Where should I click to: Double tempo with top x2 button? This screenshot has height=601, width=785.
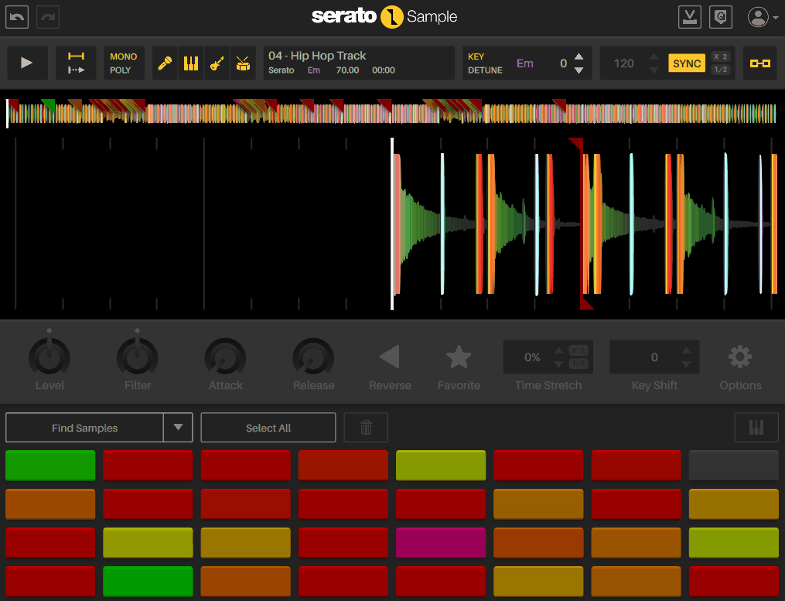[720, 56]
